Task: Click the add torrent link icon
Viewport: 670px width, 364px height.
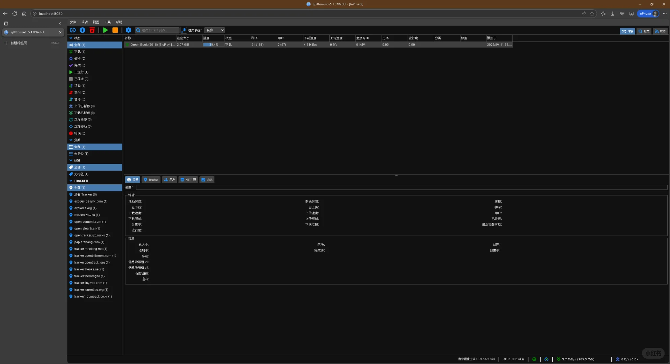Action: (x=73, y=30)
